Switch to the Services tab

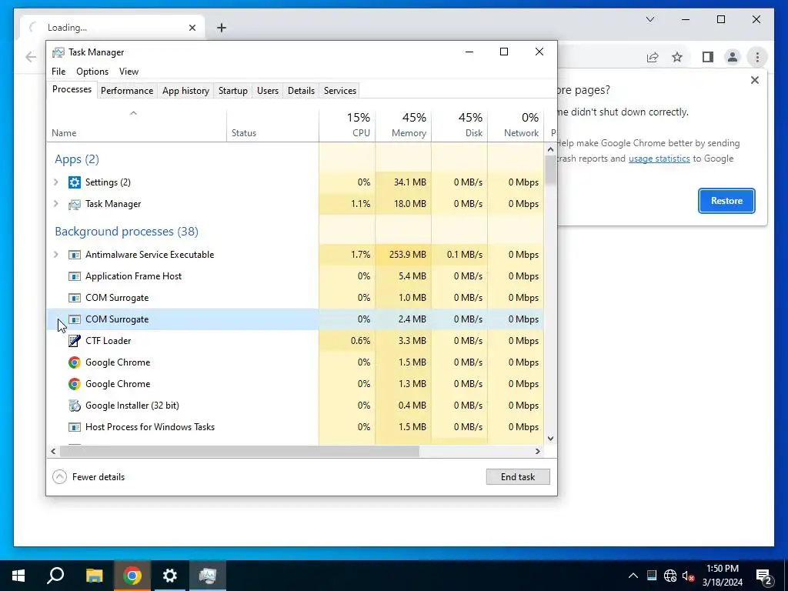(x=339, y=91)
